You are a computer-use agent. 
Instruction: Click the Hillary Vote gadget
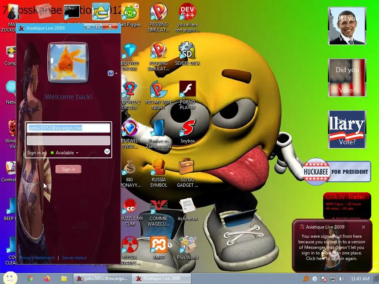[x=347, y=129]
